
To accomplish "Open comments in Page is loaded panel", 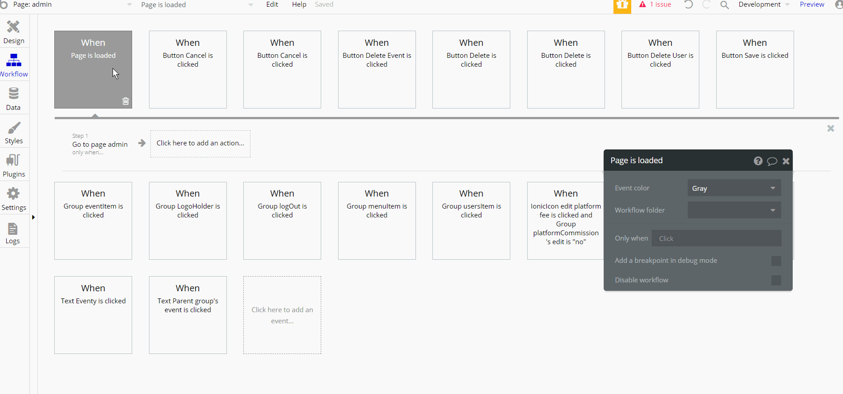I will coord(772,161).
